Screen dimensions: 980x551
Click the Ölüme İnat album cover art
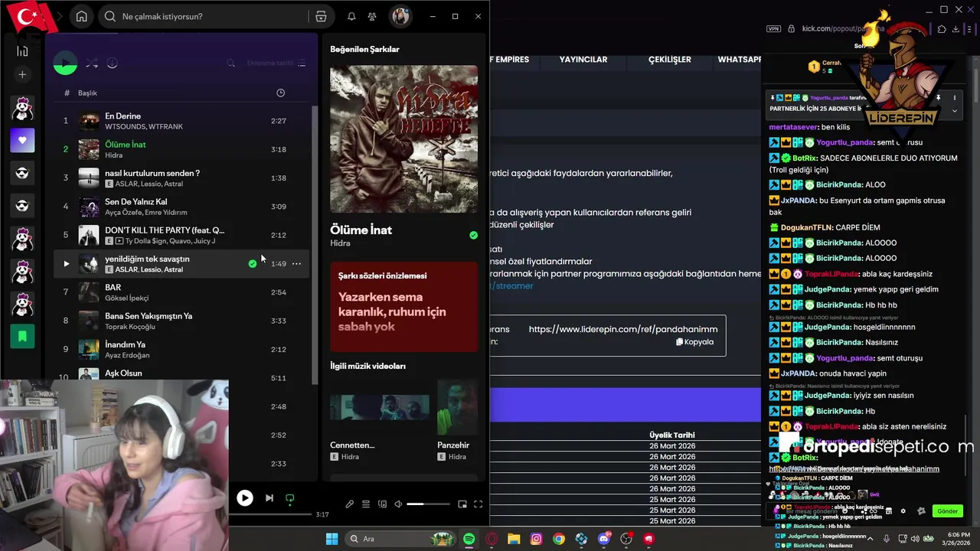click(x=403, y=139)
